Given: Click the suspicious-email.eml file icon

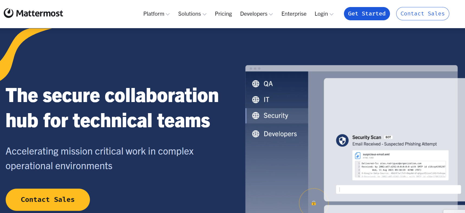Looking at the screenshot, I should pyautogui.click(x=358, y=156).
